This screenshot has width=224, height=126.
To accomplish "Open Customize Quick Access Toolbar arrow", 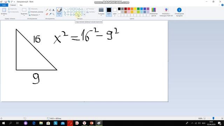I will pos(14,2).
